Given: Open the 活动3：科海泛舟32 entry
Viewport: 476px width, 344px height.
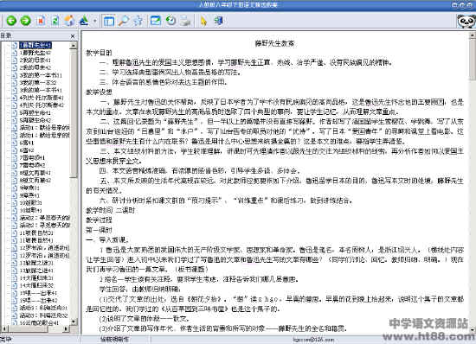Looking at the screenshot, I should (43, 315).
